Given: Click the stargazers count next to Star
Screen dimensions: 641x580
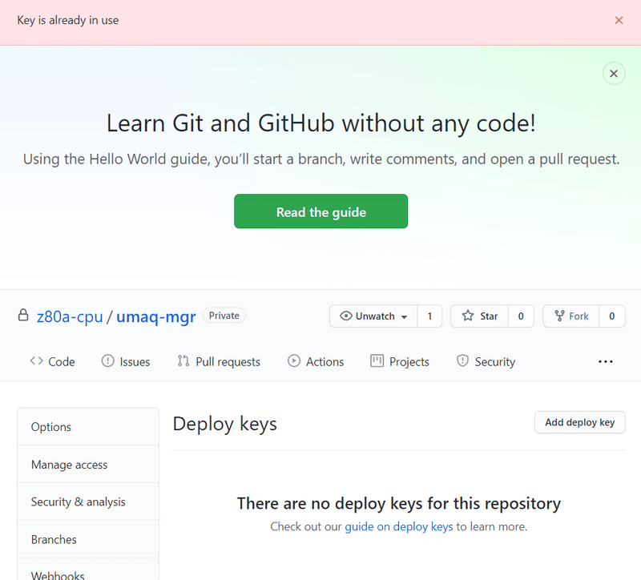Looking at the screenshot, I should pyautogui.click(x=521, y=316).
